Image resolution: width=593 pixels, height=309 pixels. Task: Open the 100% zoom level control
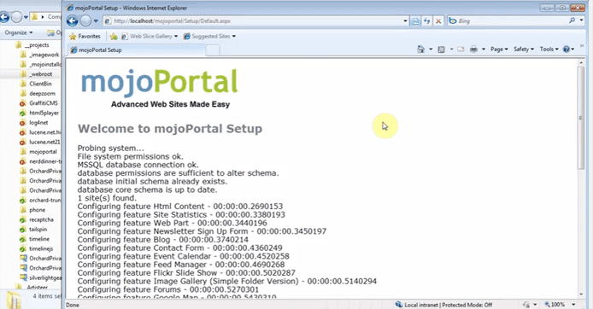click(561, 305)
